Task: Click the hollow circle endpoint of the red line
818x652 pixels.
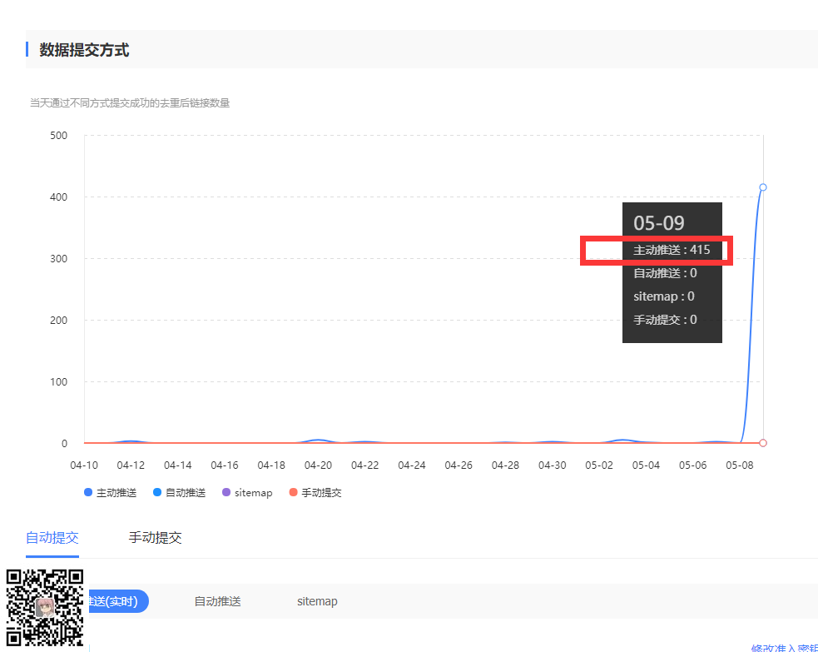Action: (762, 443)
